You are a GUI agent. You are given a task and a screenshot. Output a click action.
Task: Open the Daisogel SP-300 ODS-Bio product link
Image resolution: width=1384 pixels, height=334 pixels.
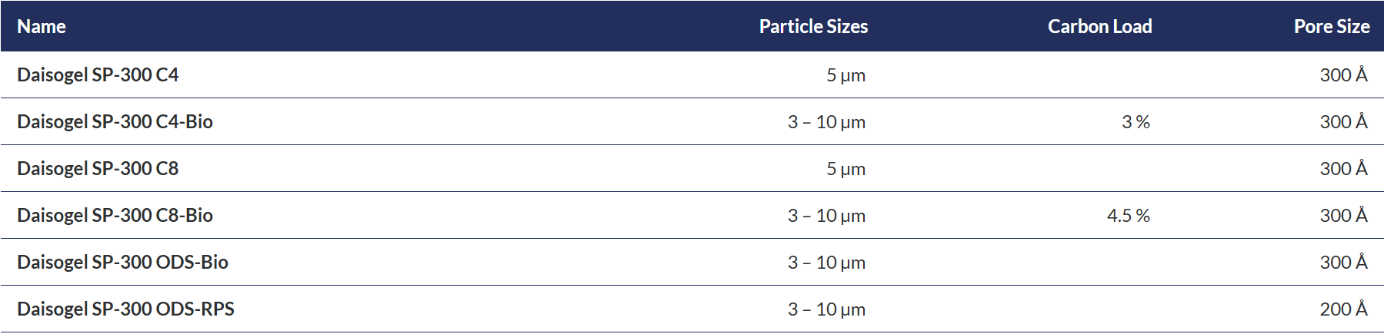point(122,262)
